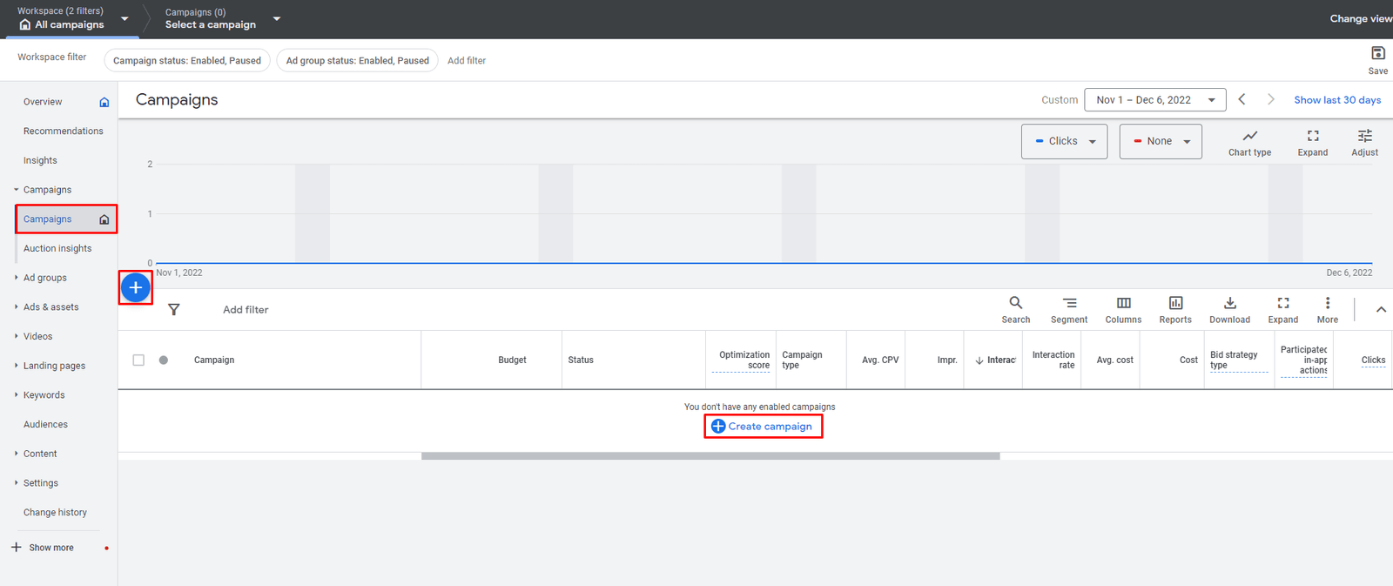Open the Nov 1 – Dec 6, 2022 date dropdown
Screen dimensions: 1393x586
click(1154, 100)
